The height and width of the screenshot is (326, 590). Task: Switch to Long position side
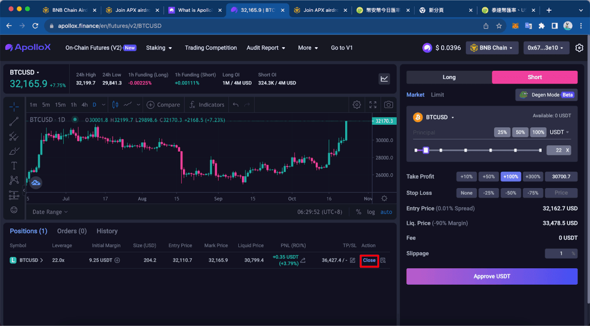[x=449, y=77]
